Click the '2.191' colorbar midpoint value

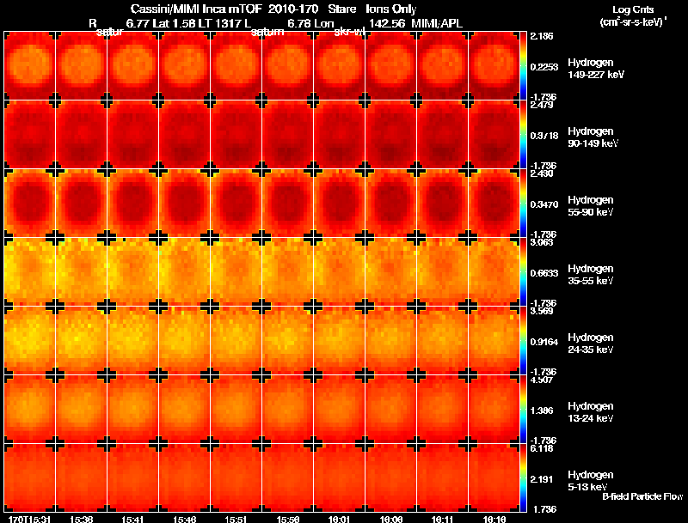pos(542,480)
